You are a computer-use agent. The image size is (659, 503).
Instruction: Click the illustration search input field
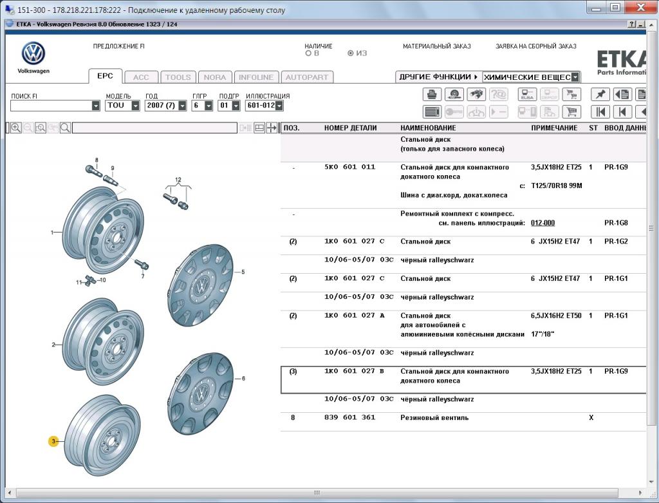tap(154, 128)
